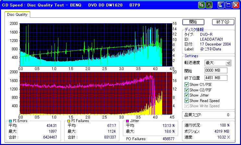Click the copy-to-clipboard icon in title bar
The height and width of the screenshot is (145, 241).
[201, 5]
